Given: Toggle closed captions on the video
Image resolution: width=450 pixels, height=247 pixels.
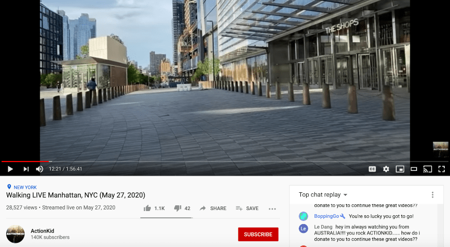Looking at the screenshot, I should click(372, 169).
